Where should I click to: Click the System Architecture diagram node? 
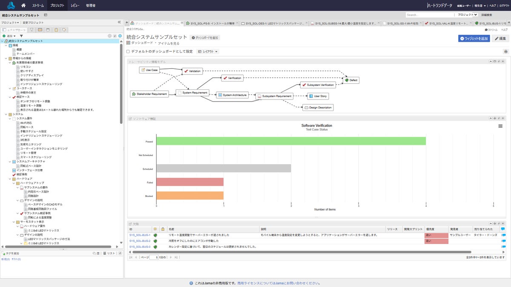pyautogui.click(x=232, y=95)
